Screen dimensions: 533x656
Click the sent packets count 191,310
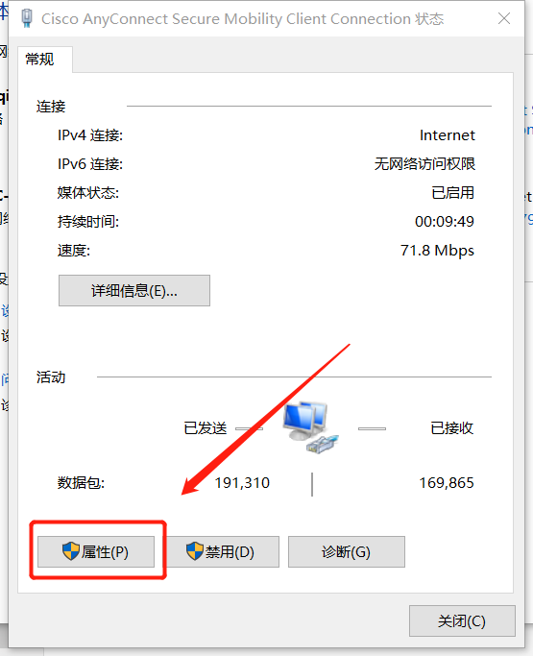[242, 483]
